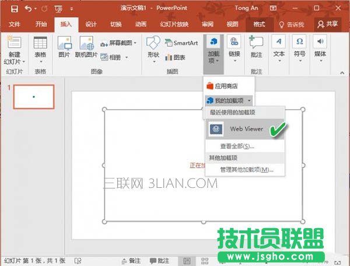350x266 pixels.
Task: Click the Save icon in the quick access toolbar
Action: click(x=15, y=9)
